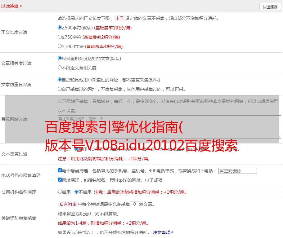283x238 pixels.
Task: Click the 私有词库 tag
Action: click(x=68, y=204)
